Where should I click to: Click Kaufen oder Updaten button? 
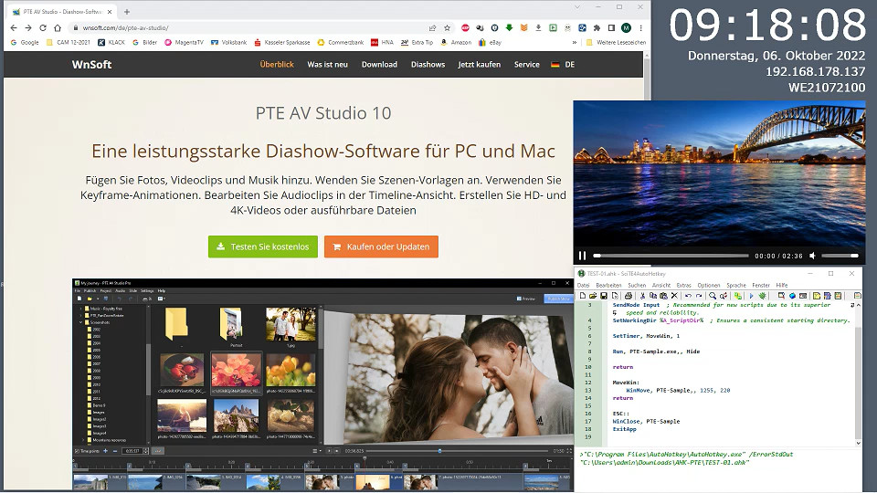coord(381,246)
